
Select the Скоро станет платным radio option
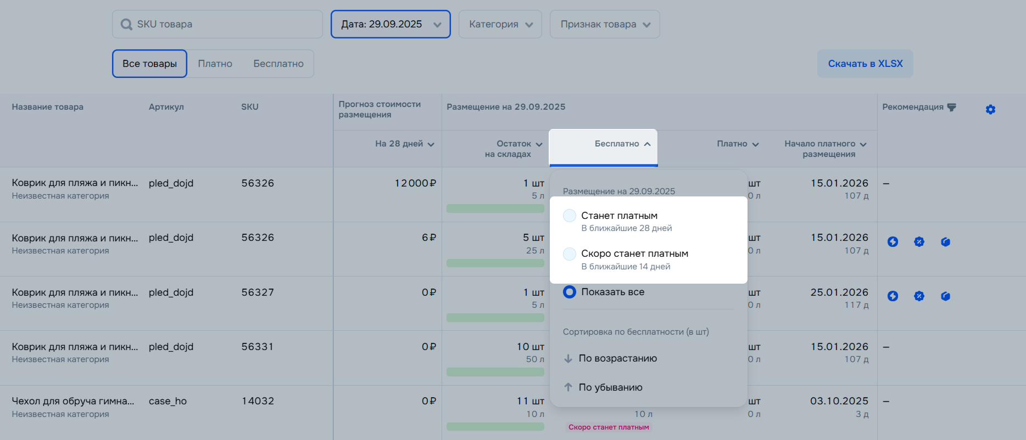pos(570,254)
